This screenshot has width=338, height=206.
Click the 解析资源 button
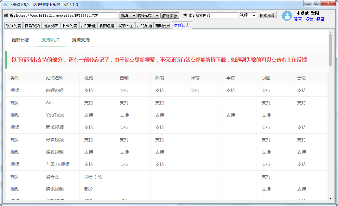pos(170,15)
